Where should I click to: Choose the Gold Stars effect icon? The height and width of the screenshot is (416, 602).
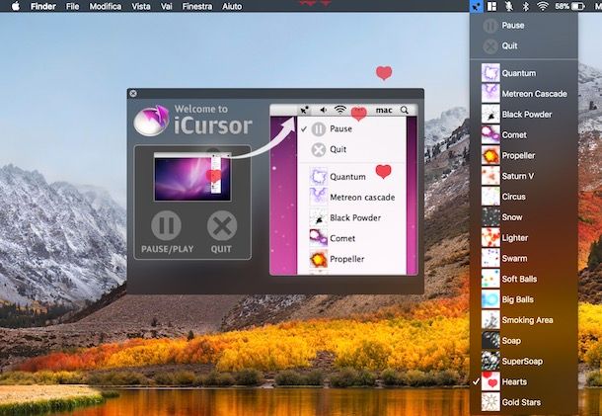coord(490,402)
